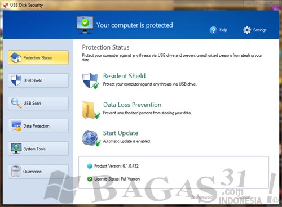
Task: Open System Tools section
Action: click(38, 148)
